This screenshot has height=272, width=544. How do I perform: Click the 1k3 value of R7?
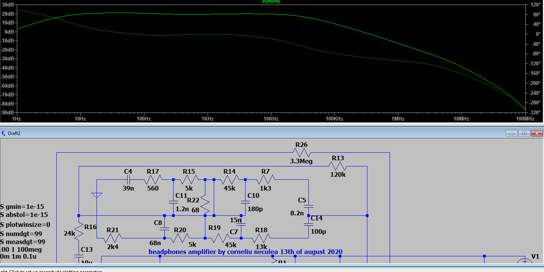[x=266, y=188]
